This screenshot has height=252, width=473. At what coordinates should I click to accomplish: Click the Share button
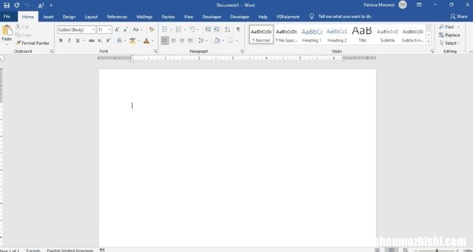coord(459,17)
